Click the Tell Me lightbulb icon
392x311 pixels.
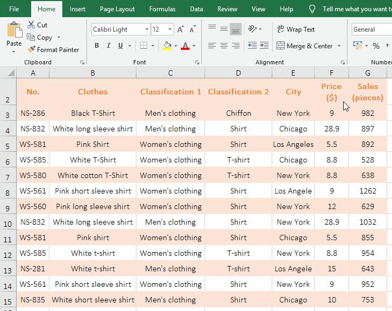pyautogui.click(x=313, y=9)
